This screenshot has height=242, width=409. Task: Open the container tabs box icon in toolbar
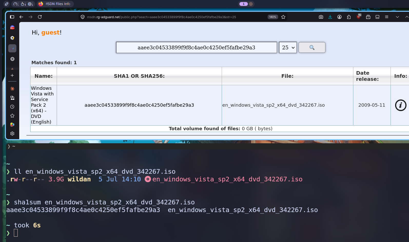coord(368,17)
